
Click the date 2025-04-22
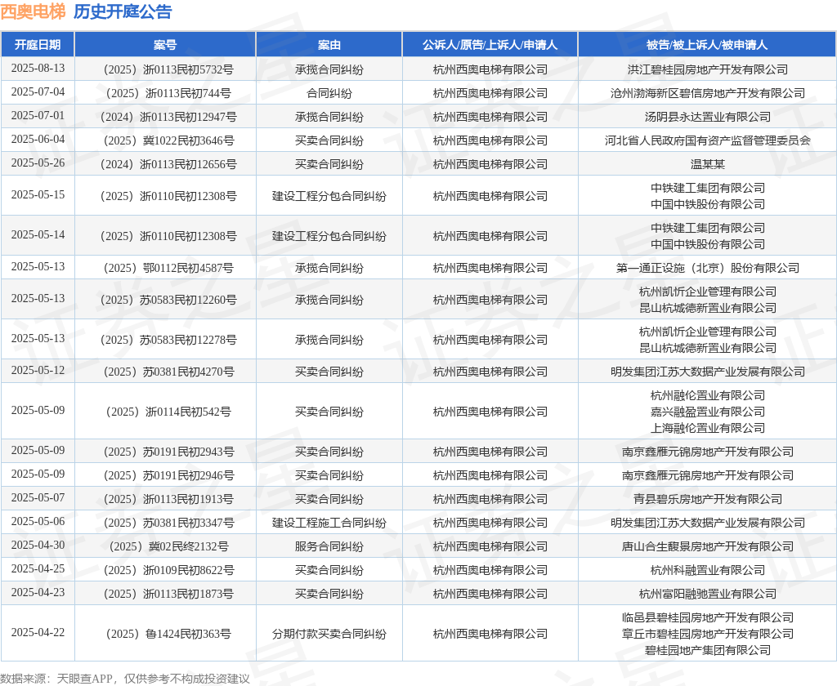pyautogui.click(x=38, y=632)
